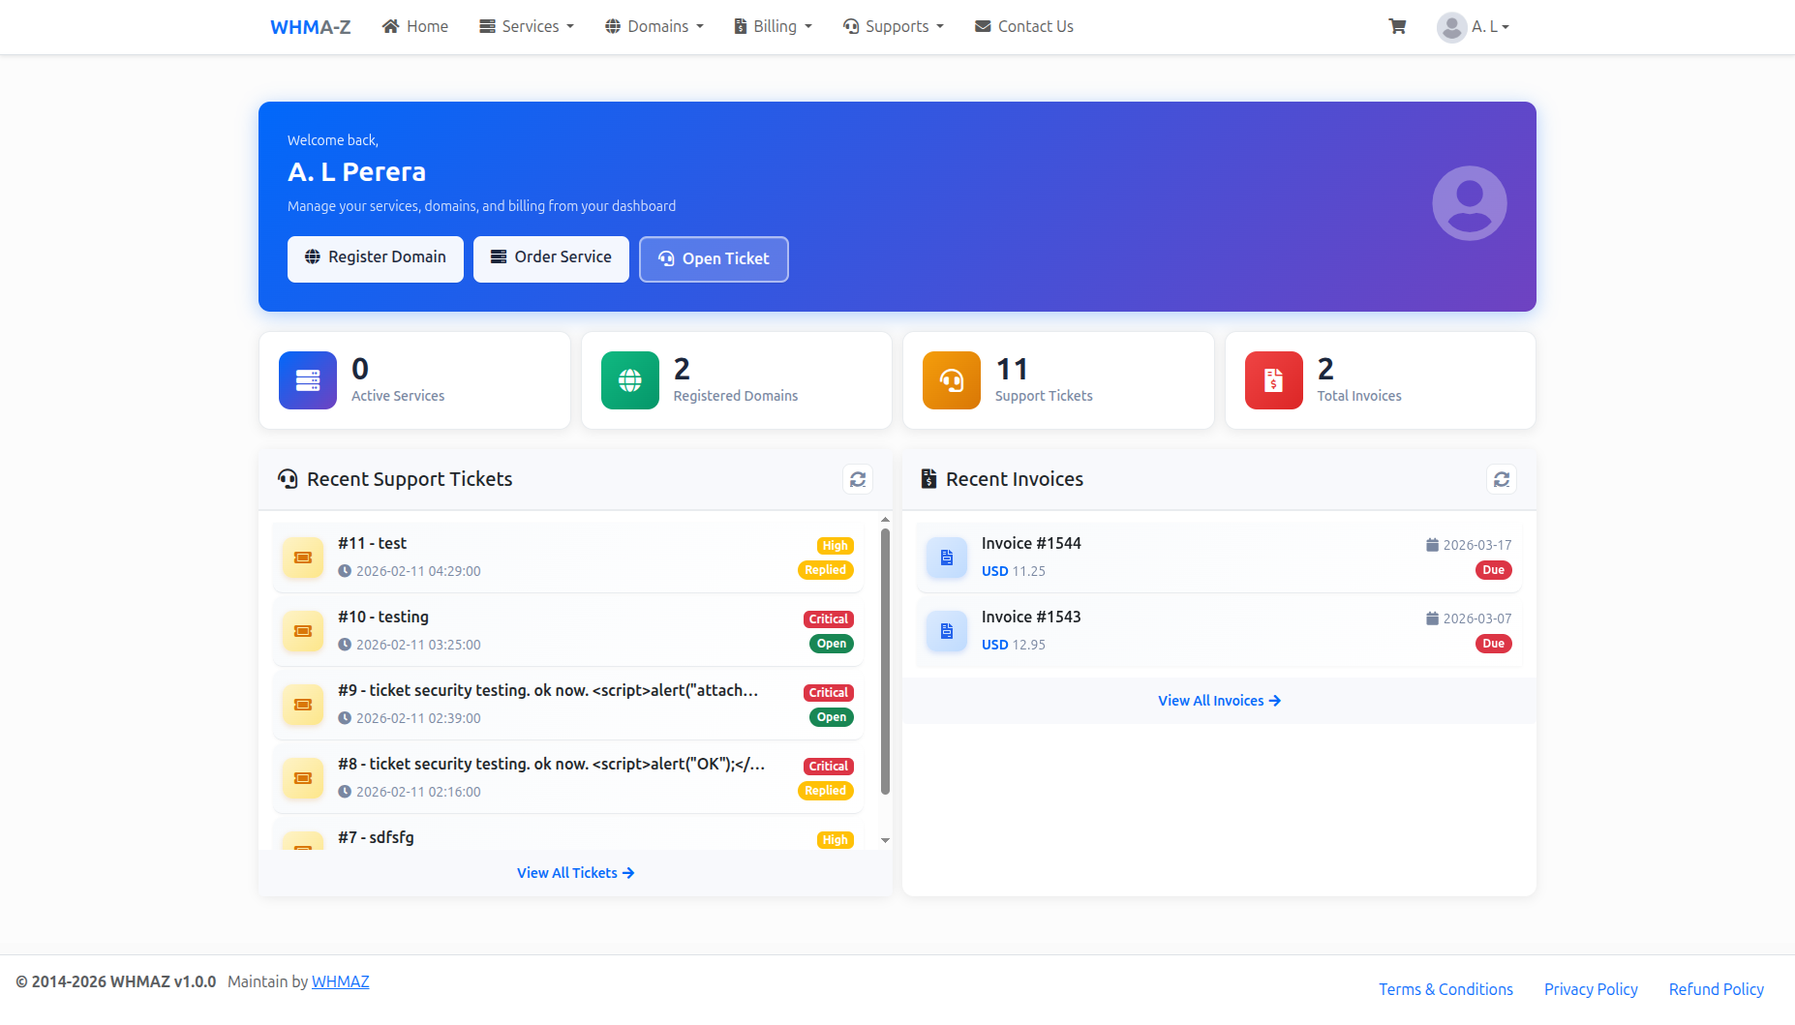1795x1025 pixels.
Task: Click the Total Invoices red icon
Action: (1272, 380)
